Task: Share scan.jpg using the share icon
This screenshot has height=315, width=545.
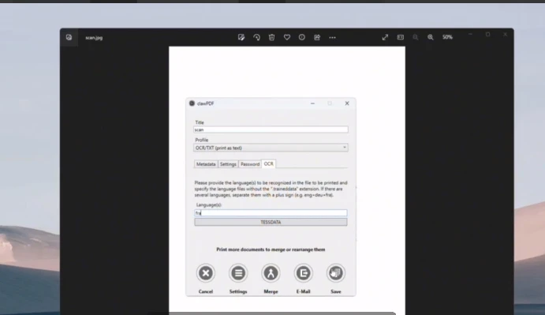Action: [x=317, y=37]
